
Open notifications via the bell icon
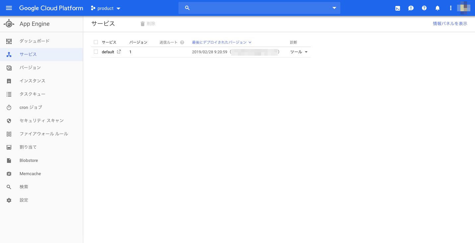coord(437,8)
